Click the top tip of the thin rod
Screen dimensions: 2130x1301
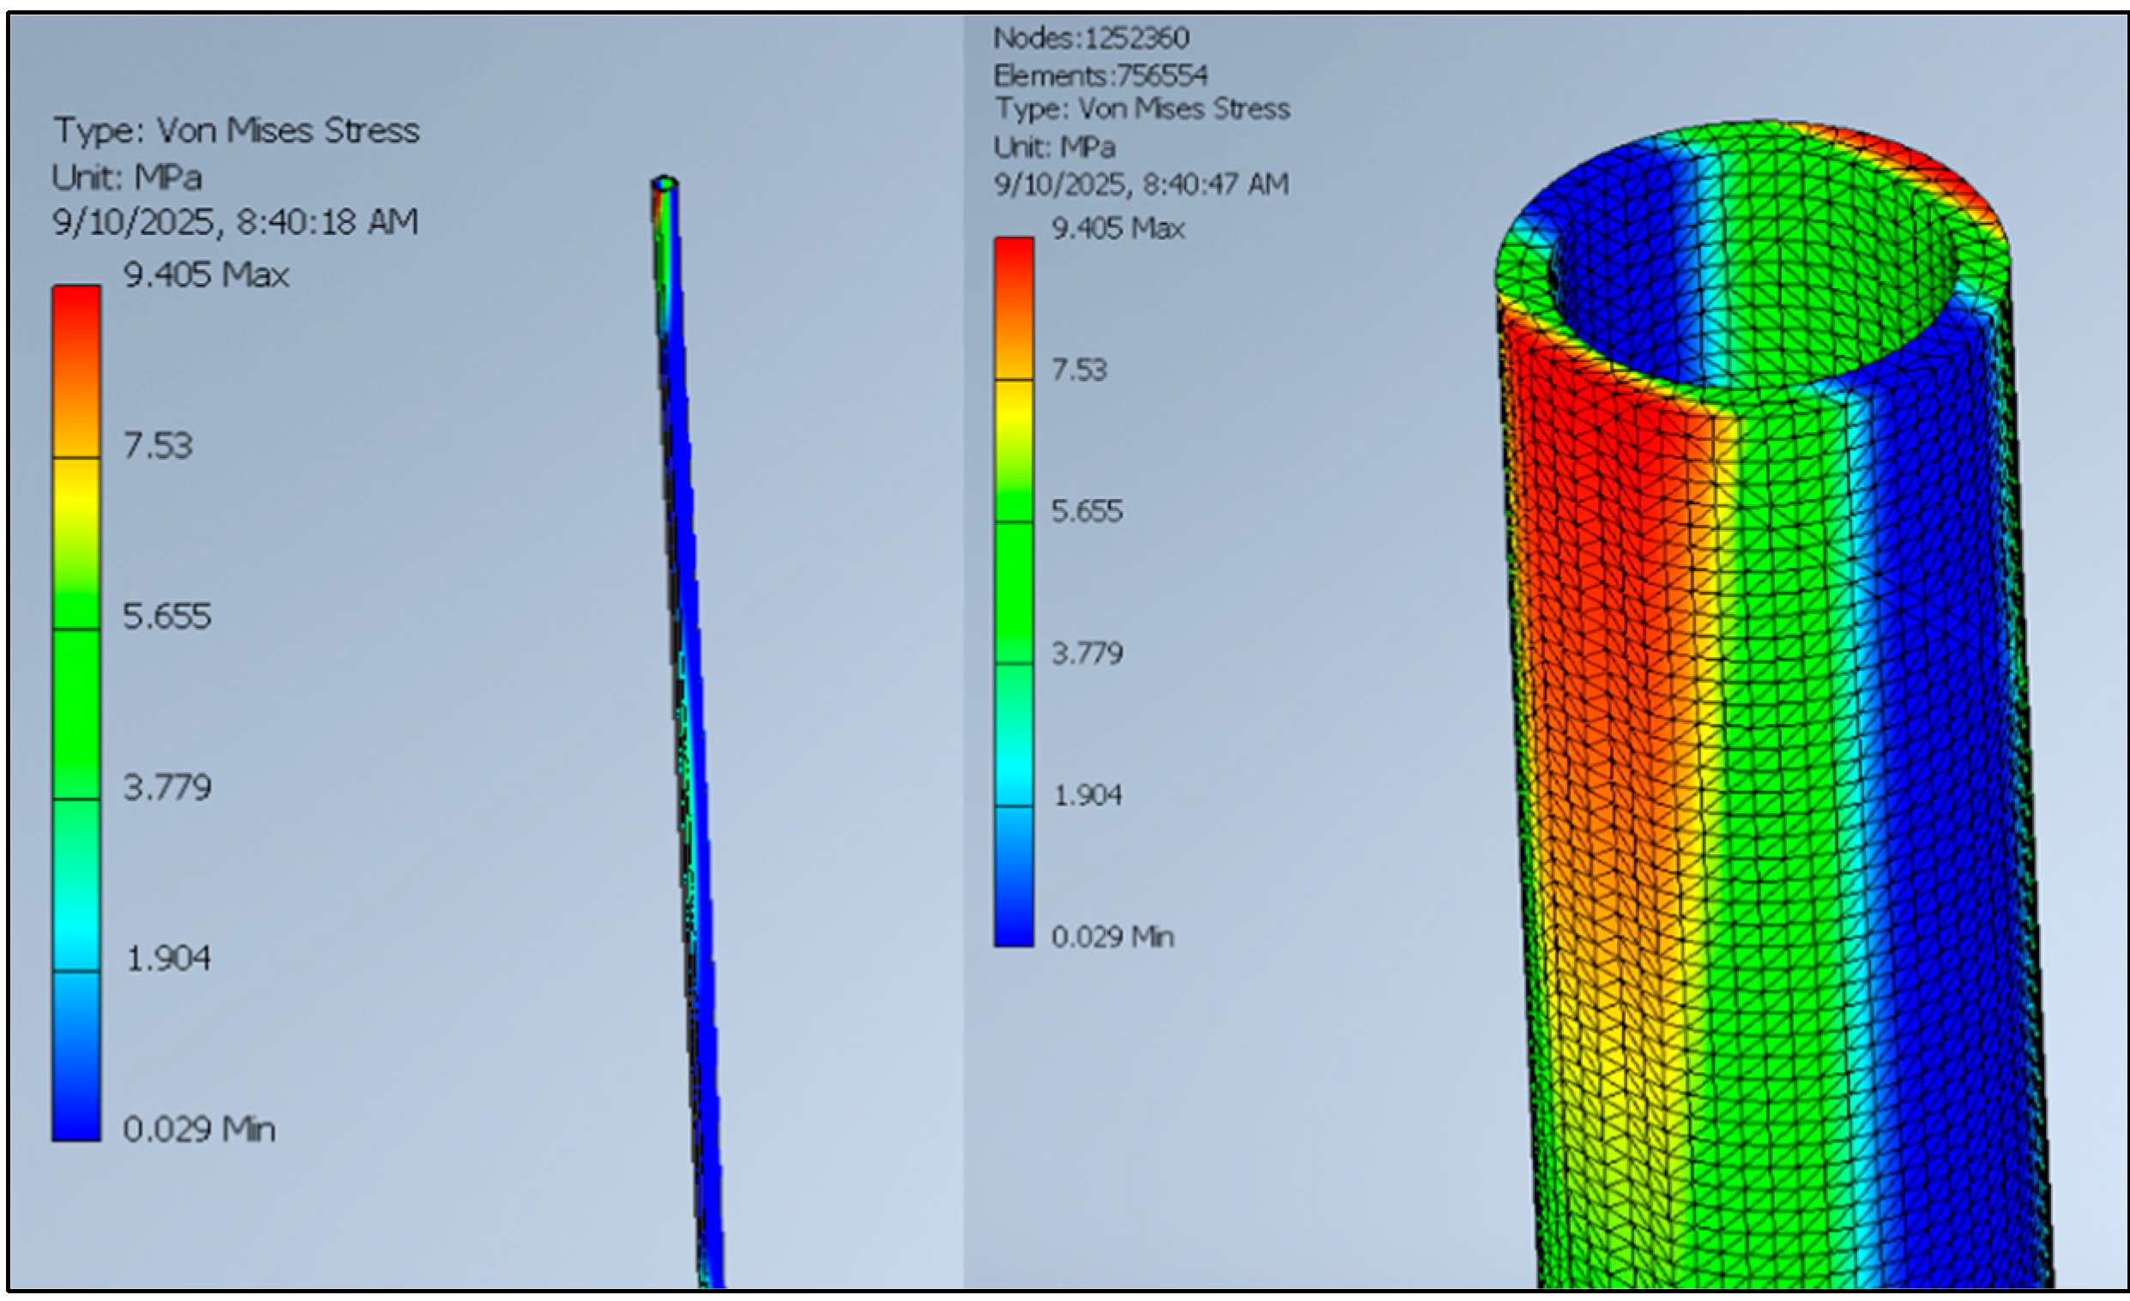(x=664, y=184)
